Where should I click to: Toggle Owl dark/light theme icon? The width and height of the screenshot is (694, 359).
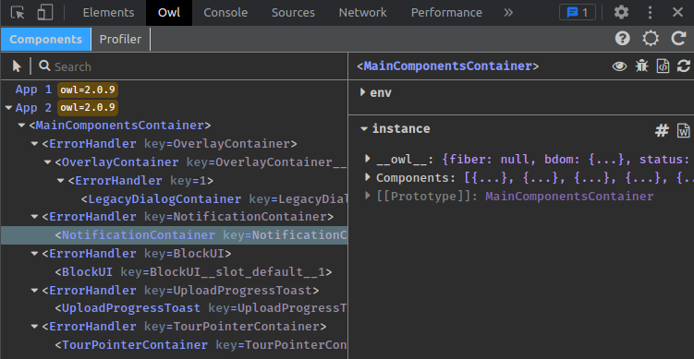pyautogui.click(x=651, y=39)
